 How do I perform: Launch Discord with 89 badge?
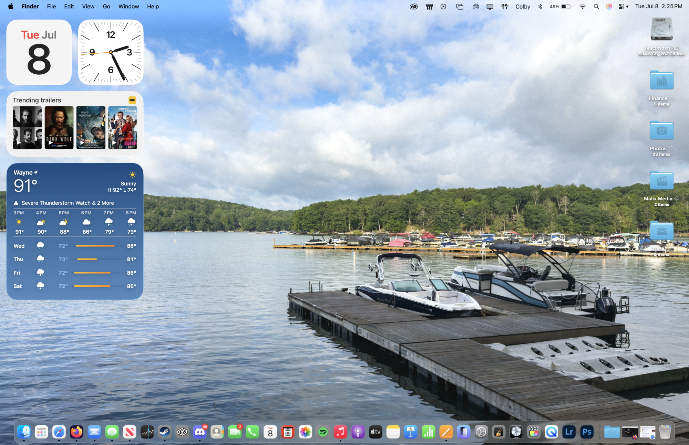200,432
